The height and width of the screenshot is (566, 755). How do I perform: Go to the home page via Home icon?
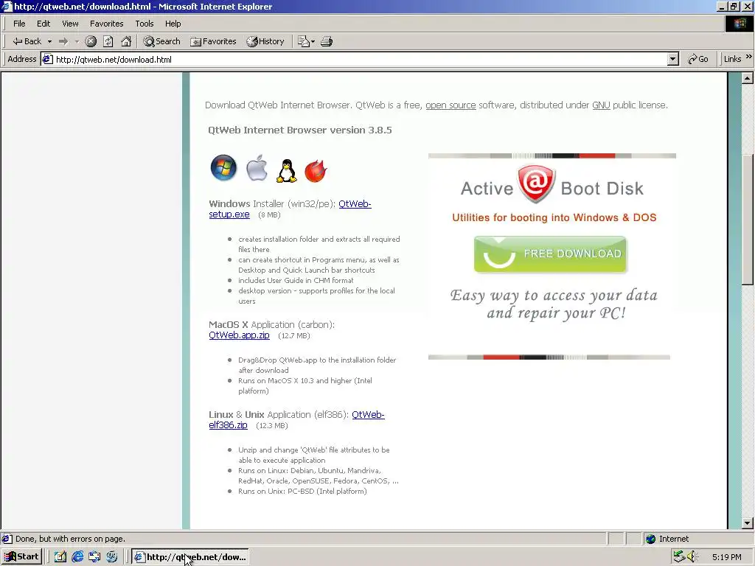pyautogui.click(x=126, y=41)
